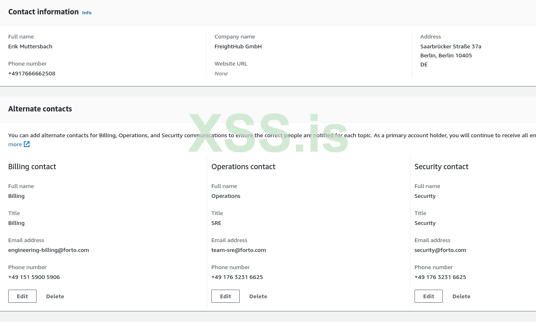Image resolution: width=536 pixels, height=322 pixels.
Task: Click the team-sre@forto.com email address
Action: coord(238,250)
